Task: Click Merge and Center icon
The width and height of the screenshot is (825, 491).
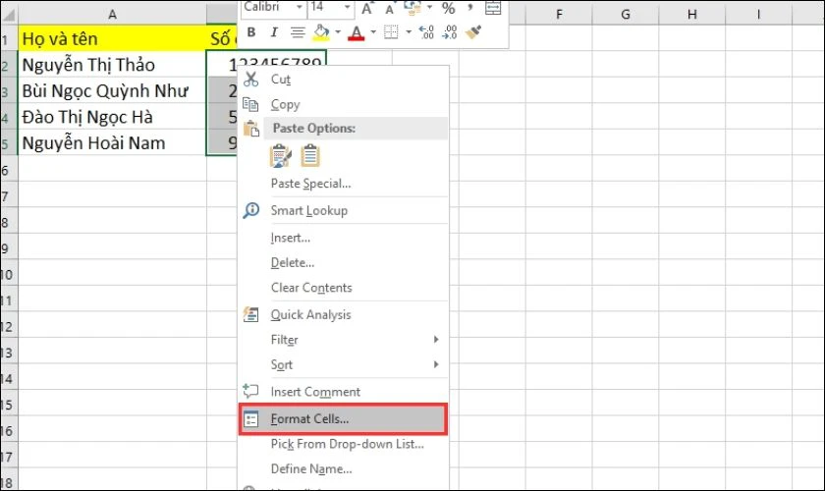Action: coord(493,7)
